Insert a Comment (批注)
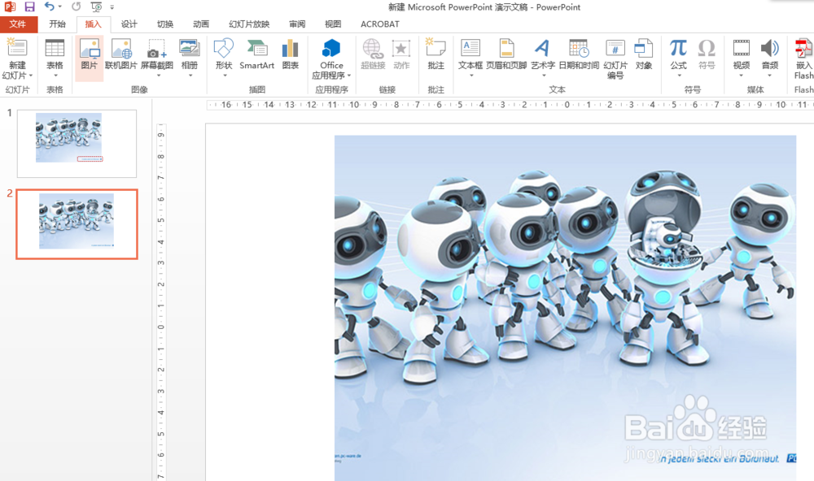This screenshot has height=481, width=814. pos(436,54)
